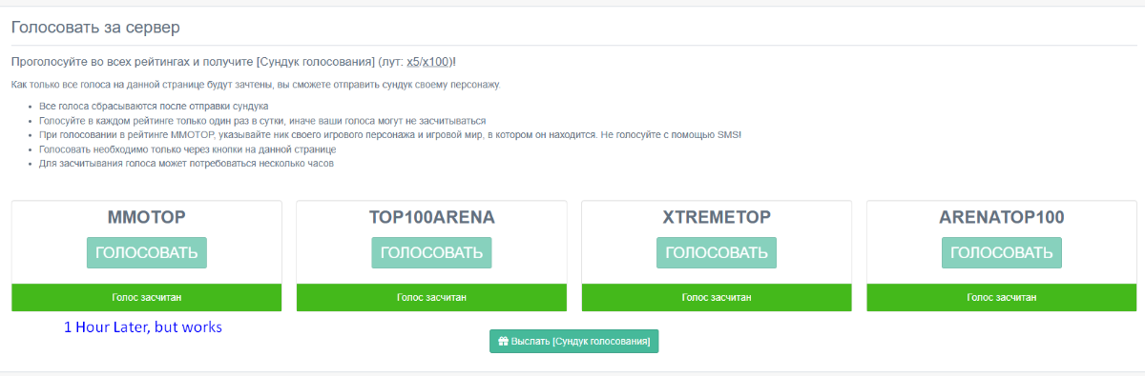
Task: Send the vote chest with Выслать button
Action: (x=573, y=341)
